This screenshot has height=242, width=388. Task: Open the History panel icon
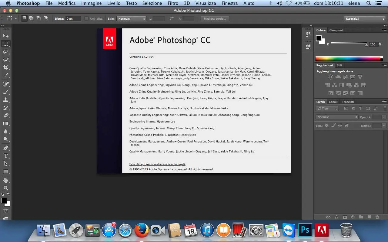(x=308, y=34)
